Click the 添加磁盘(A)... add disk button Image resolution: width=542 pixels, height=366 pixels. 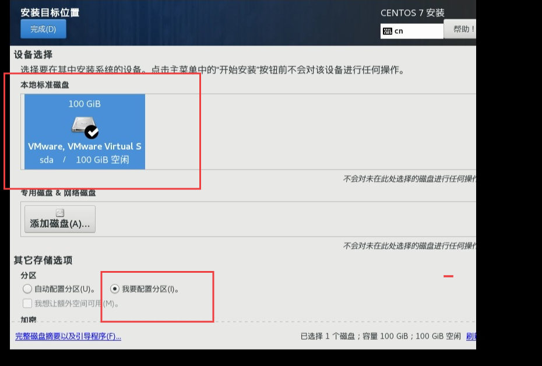pyautogui.click(x=60, y=219)
